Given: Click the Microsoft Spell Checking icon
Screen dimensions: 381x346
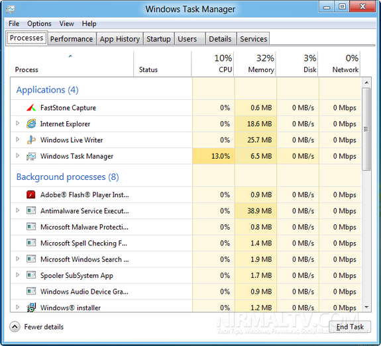Looking at the screenshot, I should pyautogui.click(x=31, y=243).
